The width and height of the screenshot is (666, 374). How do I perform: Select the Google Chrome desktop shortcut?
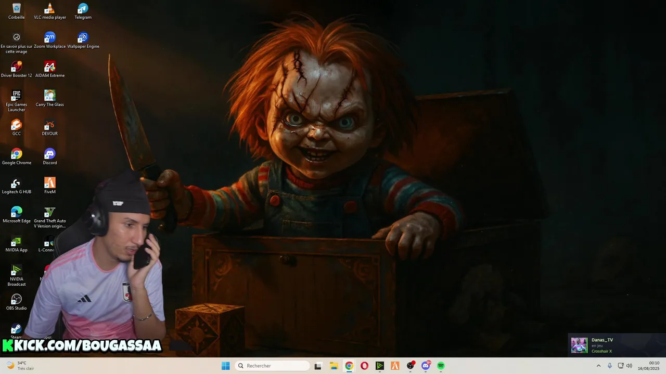(17, 157)
